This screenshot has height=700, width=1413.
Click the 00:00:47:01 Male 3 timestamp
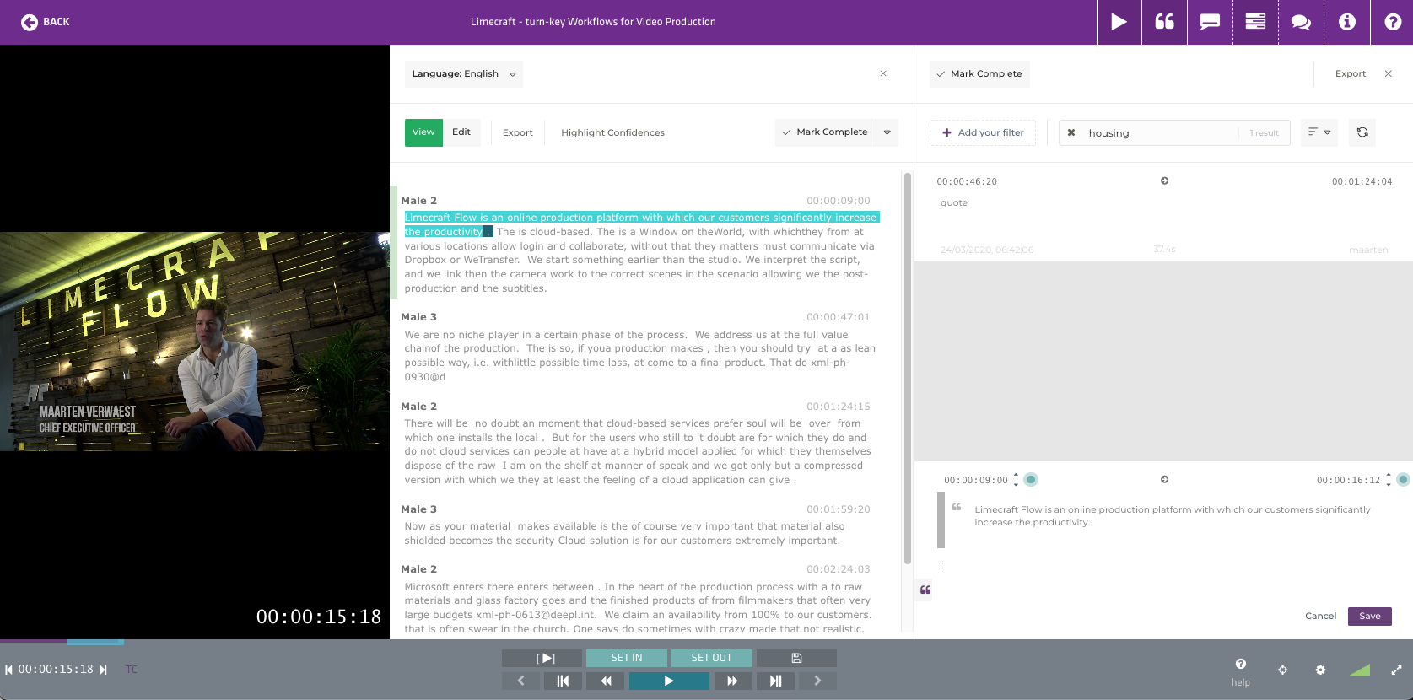point(838,317)
